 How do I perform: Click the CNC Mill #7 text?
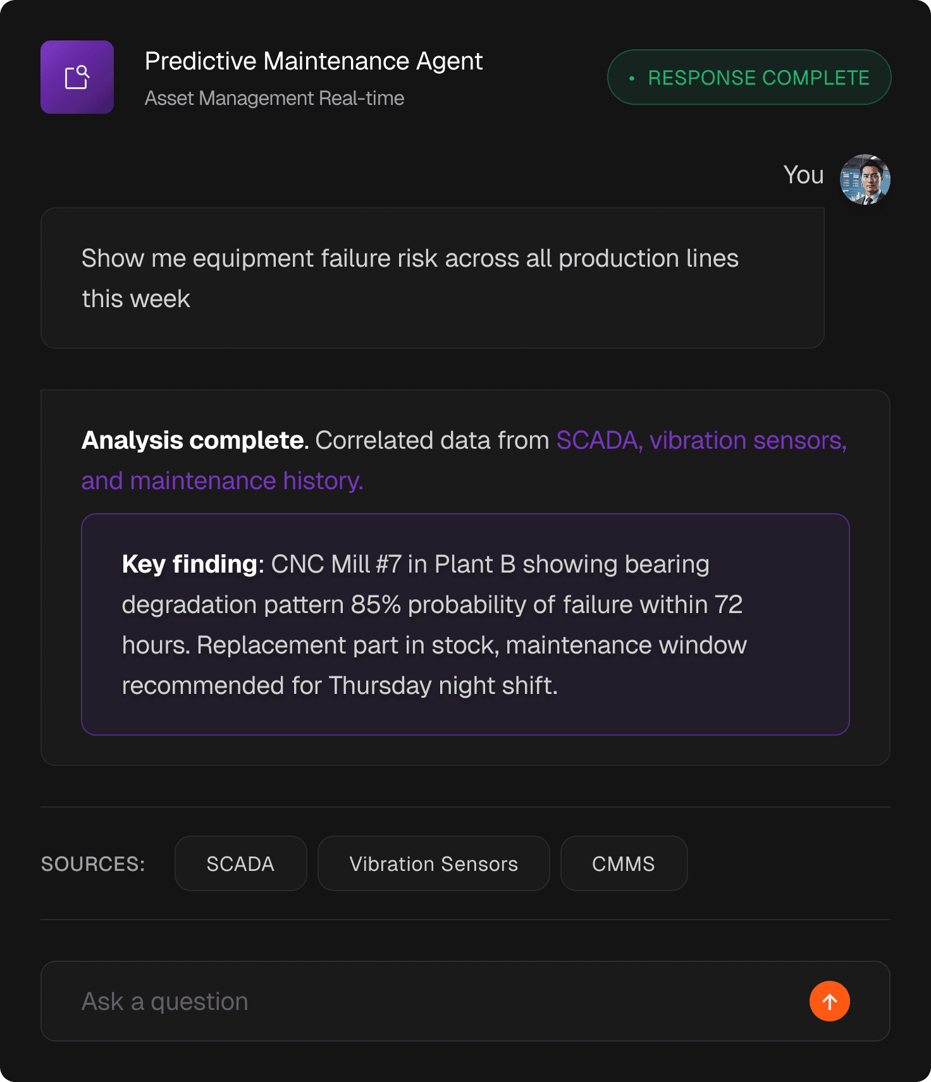tap(336, 564)
